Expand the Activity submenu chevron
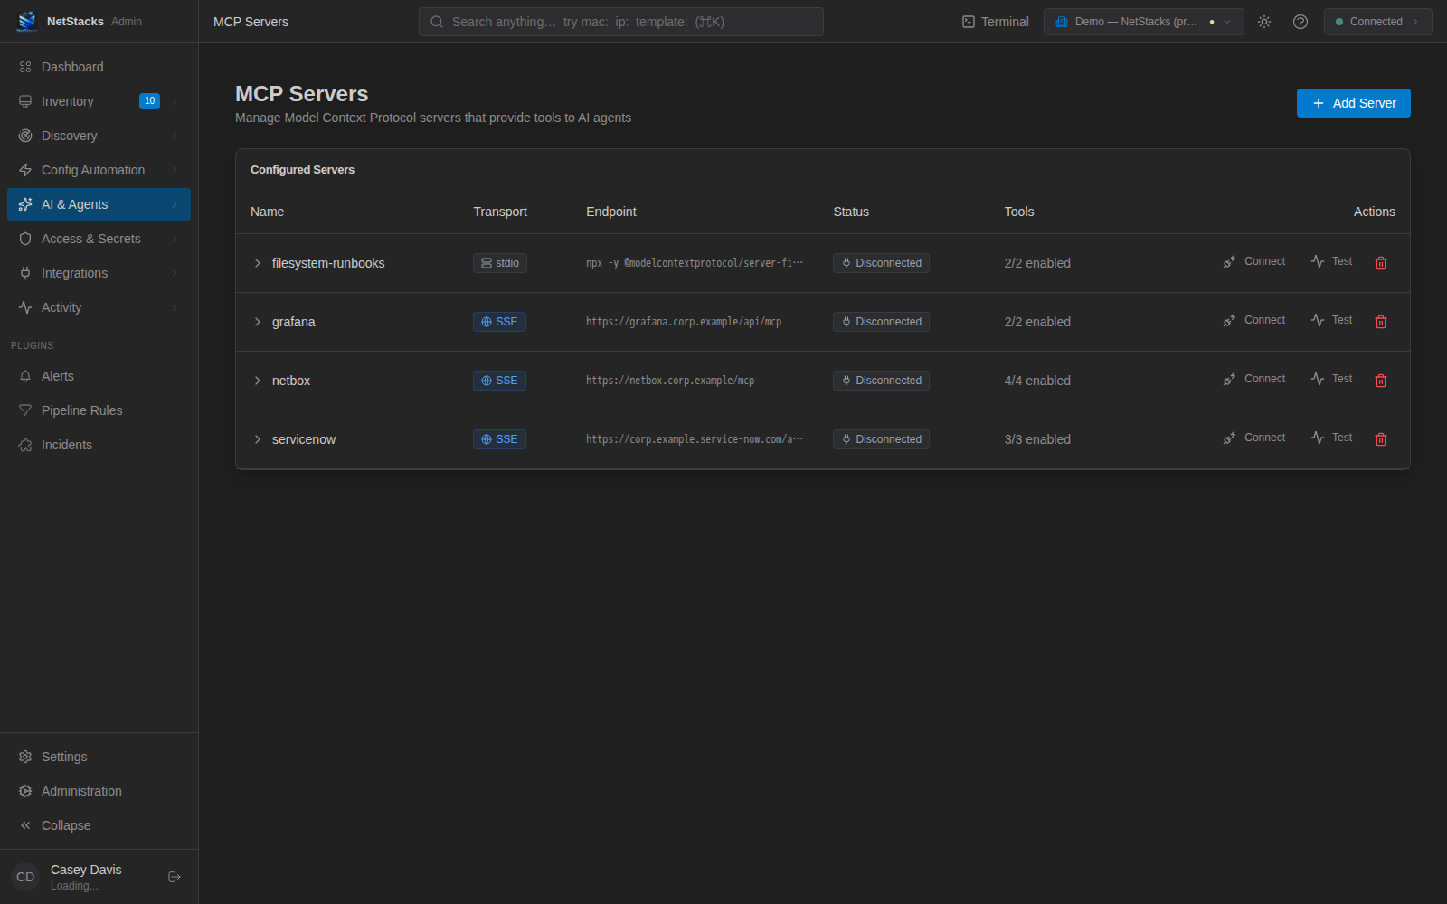The width and height of the screenshot is (1447, 904). point(175,307)
